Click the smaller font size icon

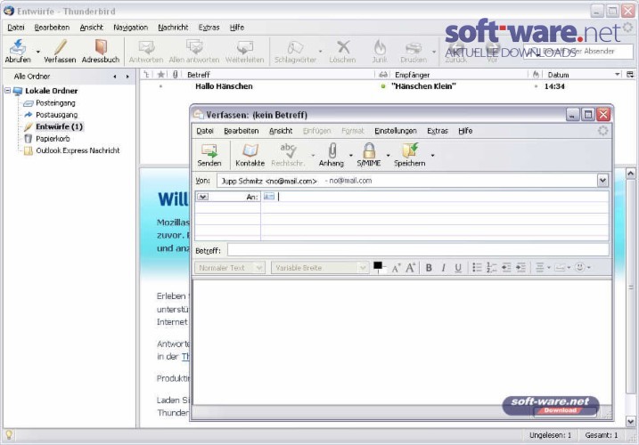[396, 268]
